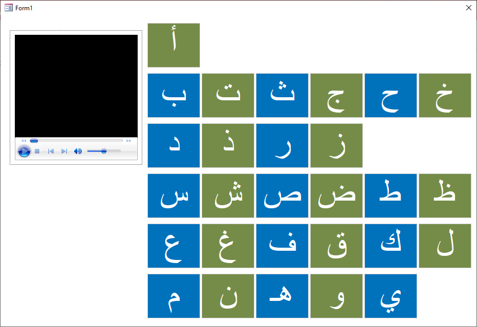Image resolution: width=477 pixels, height=327 pixels.
Task: Pick the blue Ain (ع) tile
Action: pyautogui.click(x=174, y=246)
